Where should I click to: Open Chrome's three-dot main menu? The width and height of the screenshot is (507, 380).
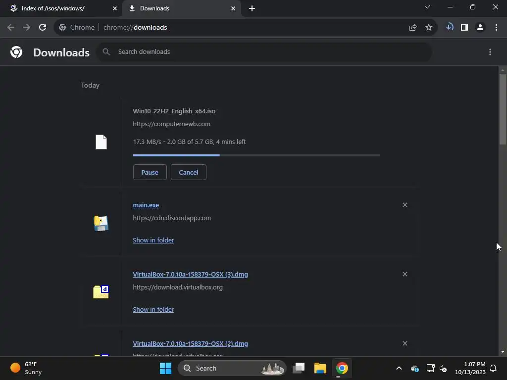coord(496,28)
